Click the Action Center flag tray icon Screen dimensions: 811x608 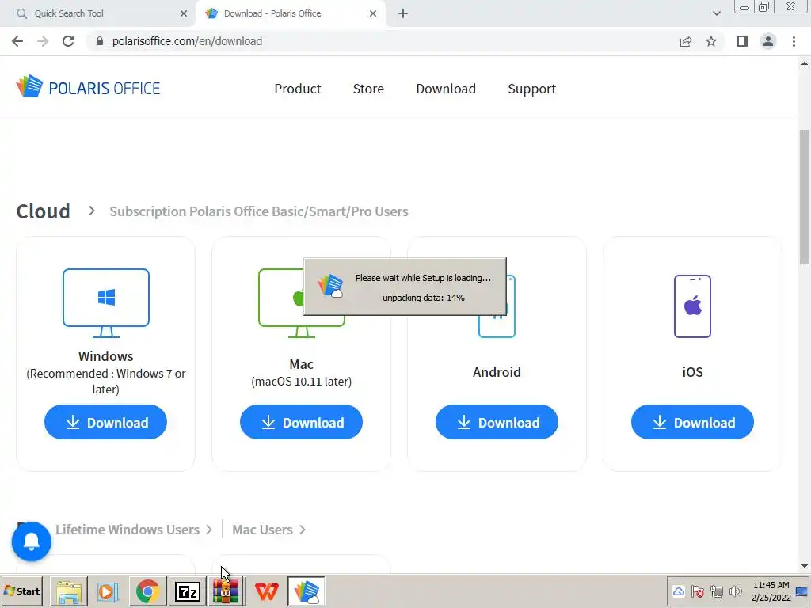(x=697, y=591)
